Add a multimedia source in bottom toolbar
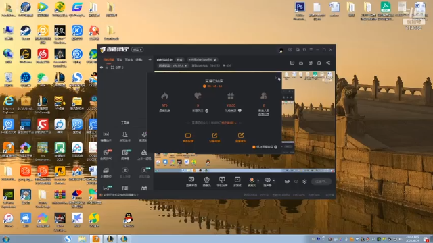 (x=237, y=182)
